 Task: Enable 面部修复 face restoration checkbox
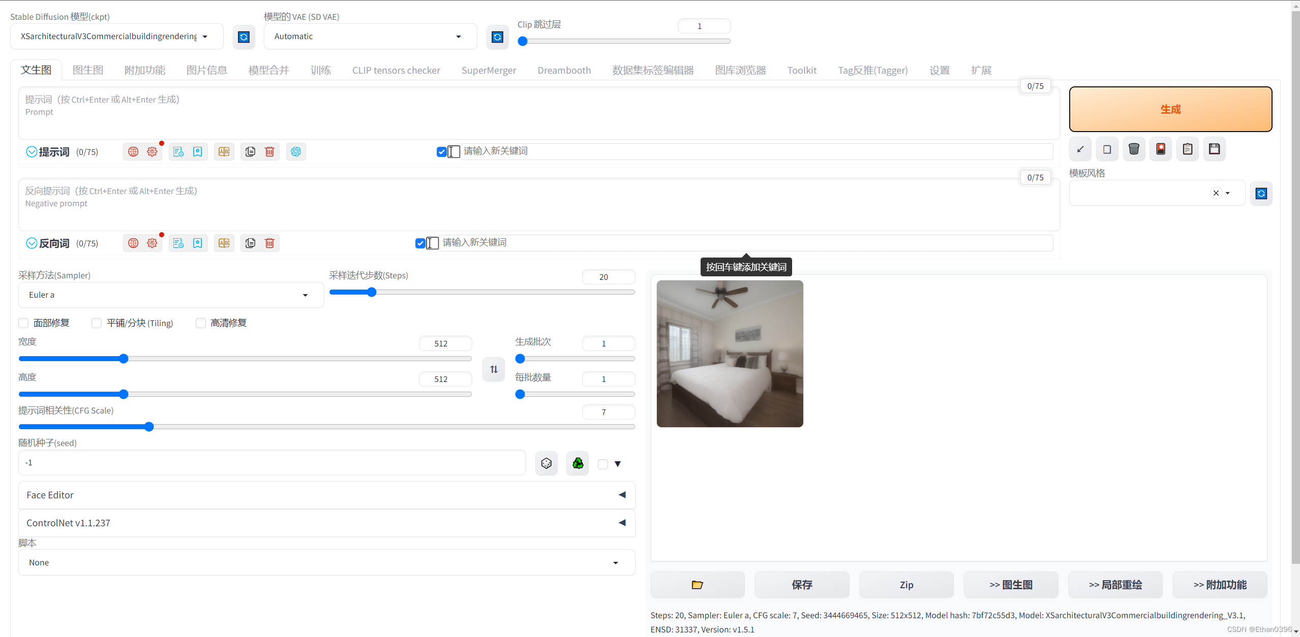coord(23,323)
